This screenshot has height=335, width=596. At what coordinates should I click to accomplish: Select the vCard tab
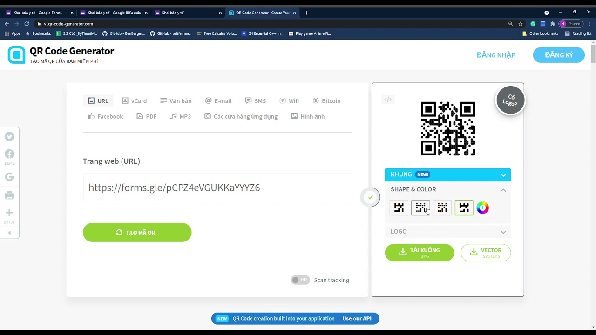click(x=134, y=101)
